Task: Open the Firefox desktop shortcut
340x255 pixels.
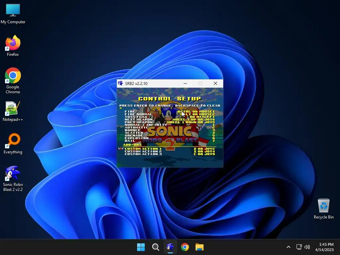Action: click(x=13, y=46)
